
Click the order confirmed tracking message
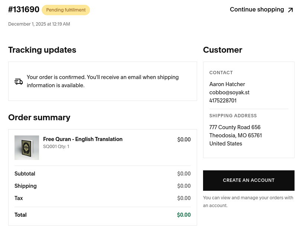coord(103,81)
